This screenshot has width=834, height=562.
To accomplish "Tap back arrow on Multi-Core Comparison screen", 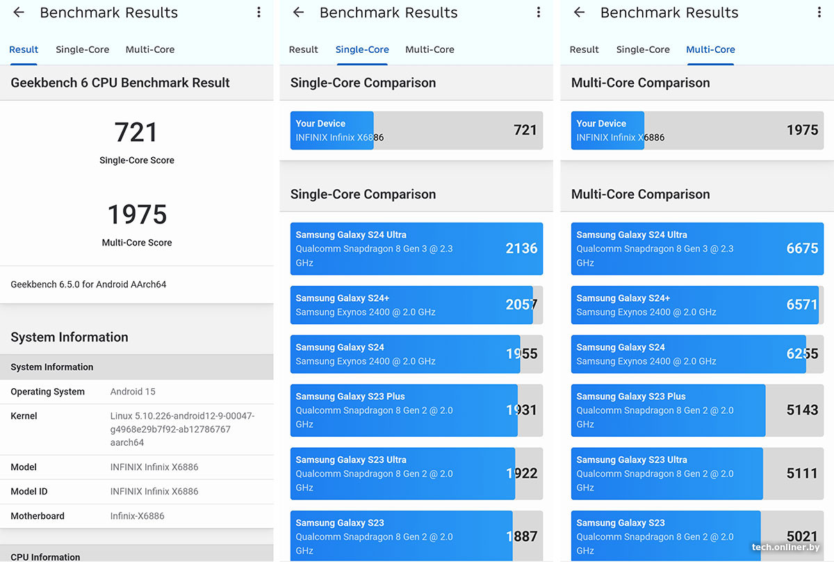I will point(579,13).
